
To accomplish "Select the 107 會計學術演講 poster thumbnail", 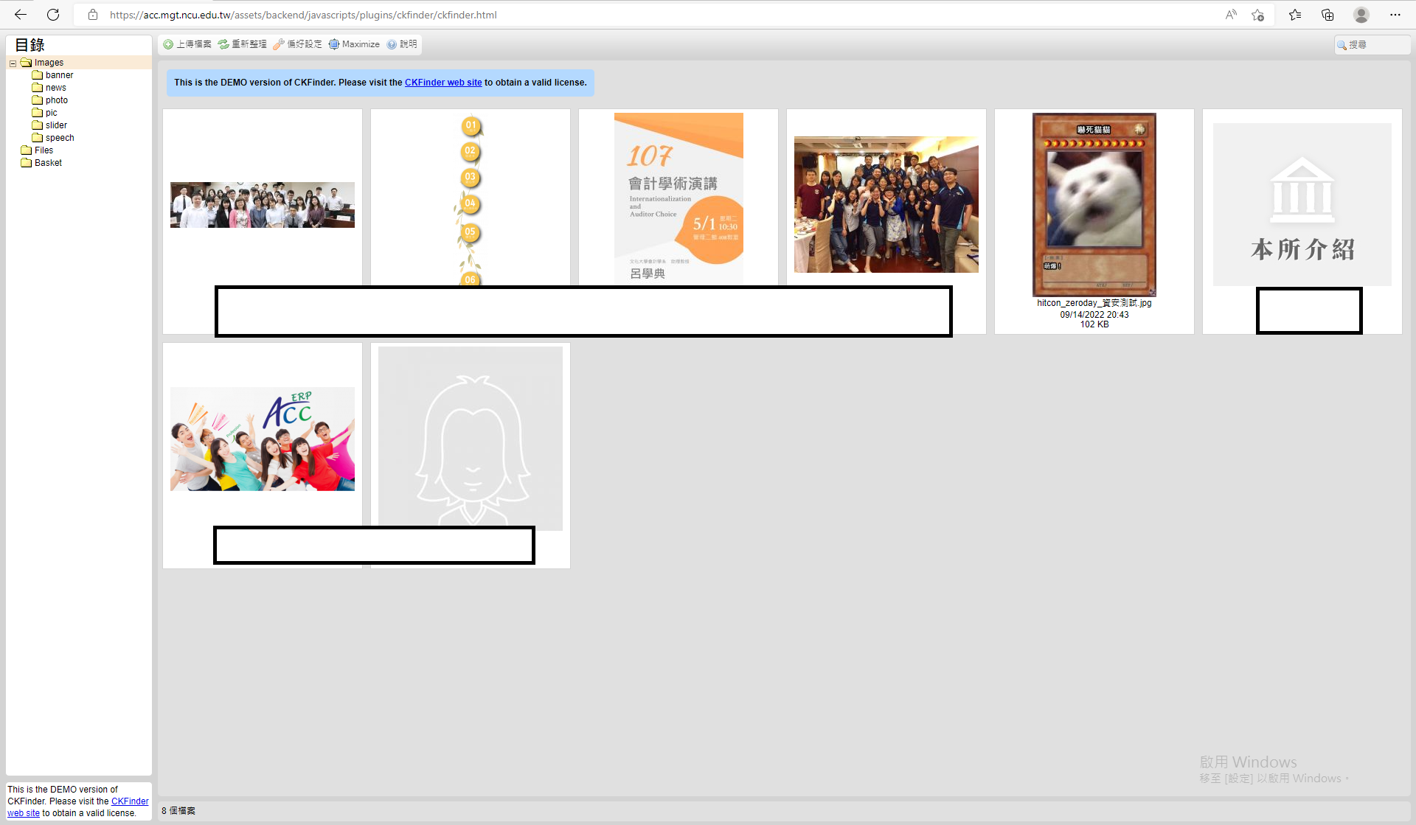I will 678,199.
